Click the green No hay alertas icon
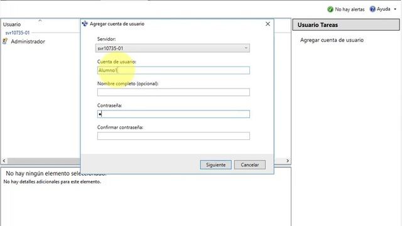The image size is (402, 226). [330, 9]
